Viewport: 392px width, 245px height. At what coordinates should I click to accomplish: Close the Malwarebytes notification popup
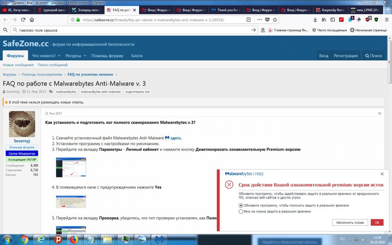click(382, 174)
